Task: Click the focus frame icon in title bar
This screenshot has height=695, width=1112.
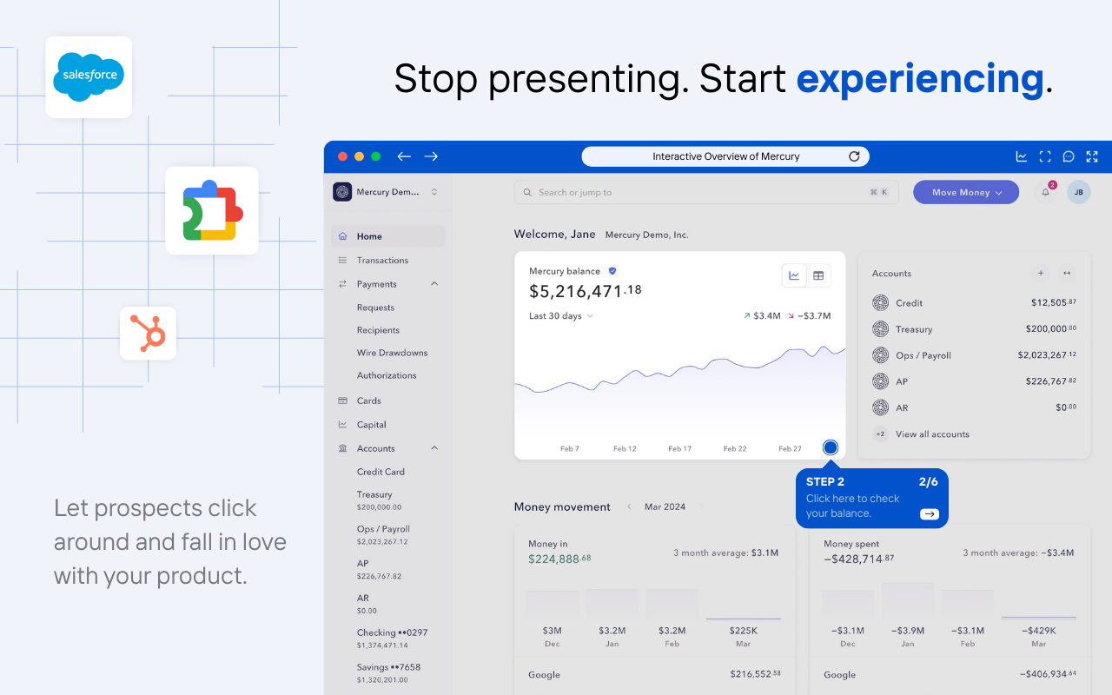Action: coord(1045,156)
